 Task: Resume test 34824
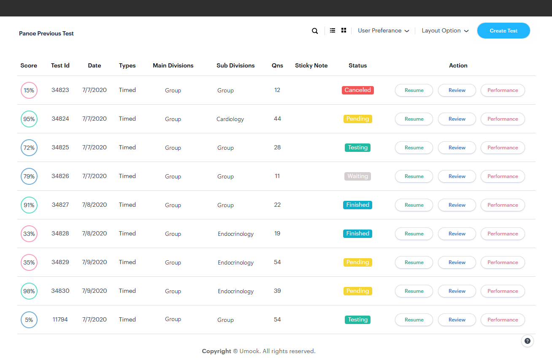414,119
